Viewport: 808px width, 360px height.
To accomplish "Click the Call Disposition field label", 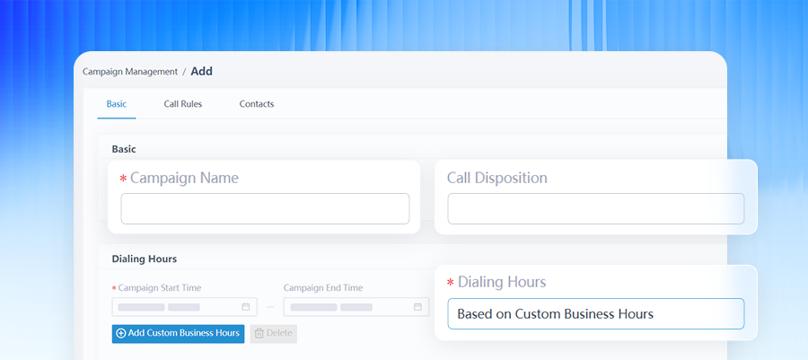I will point(496,178).
